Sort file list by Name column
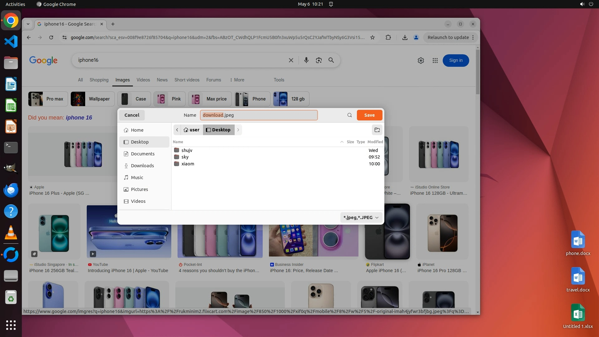This screenshot has width=599, height=337. tap(178, 142)
